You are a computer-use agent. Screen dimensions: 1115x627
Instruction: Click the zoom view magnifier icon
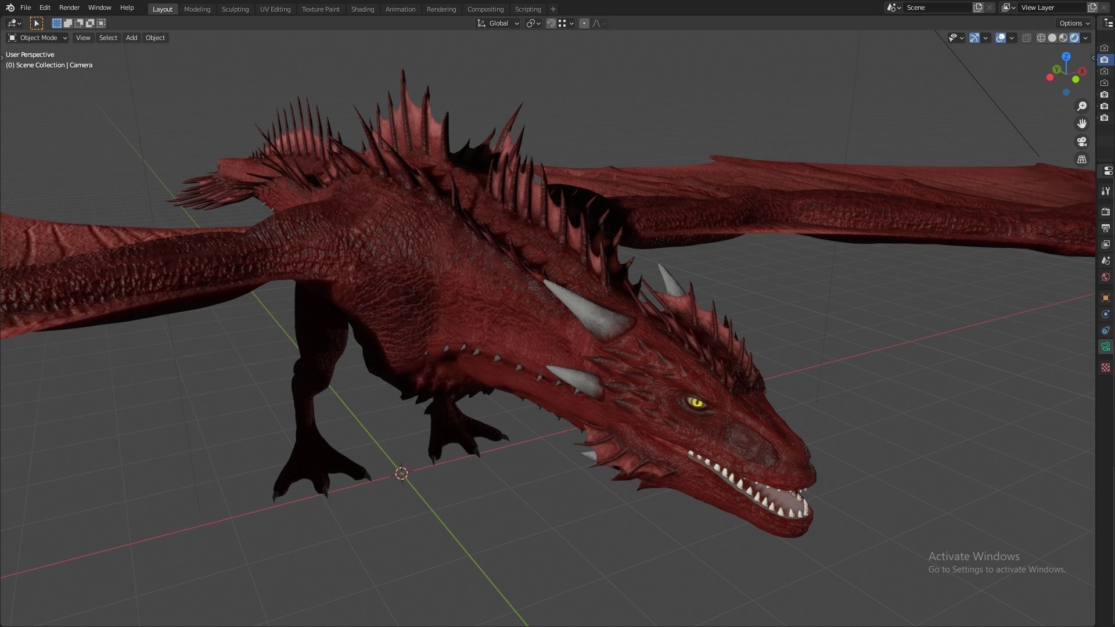pos(1082,106)
